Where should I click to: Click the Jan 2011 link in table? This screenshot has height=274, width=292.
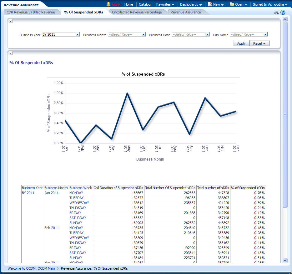tap(51, 193)
